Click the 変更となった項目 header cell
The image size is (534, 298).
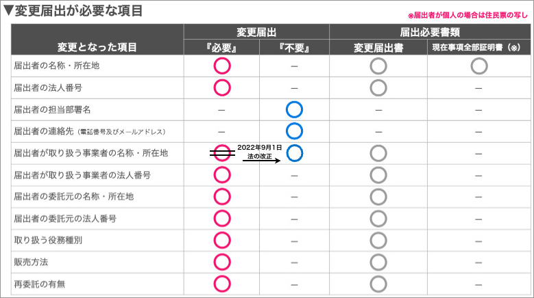coord(97,40)
